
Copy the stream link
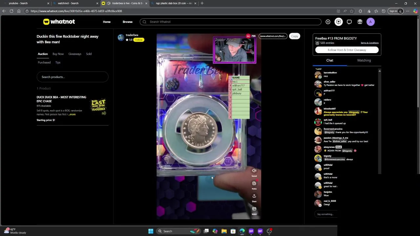tap(295, 36)
